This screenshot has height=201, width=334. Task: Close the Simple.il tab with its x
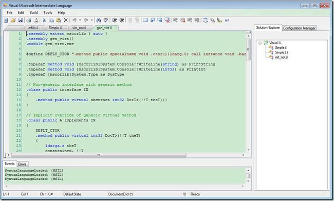pyautogui.click(x=66, y=28)
